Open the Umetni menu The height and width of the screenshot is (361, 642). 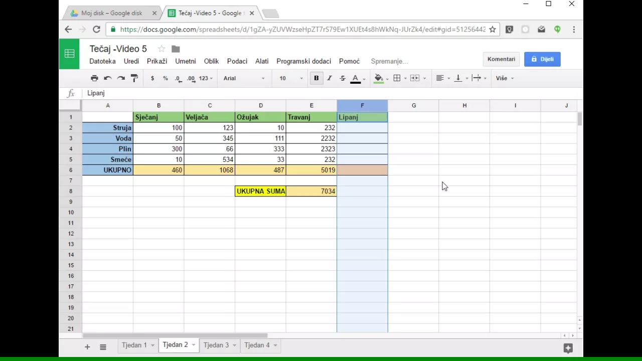pyautogui.click(x=186, y=61)
